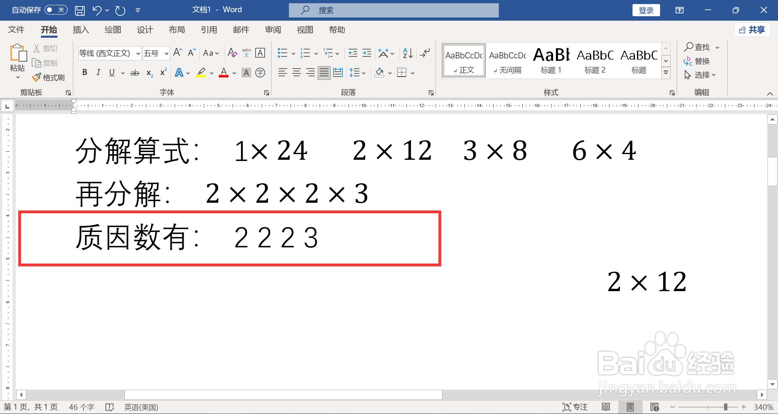Open the Shading color dropdown arrow
The width and height of the screenshot is (778, 414).
(x=390, y=73)
